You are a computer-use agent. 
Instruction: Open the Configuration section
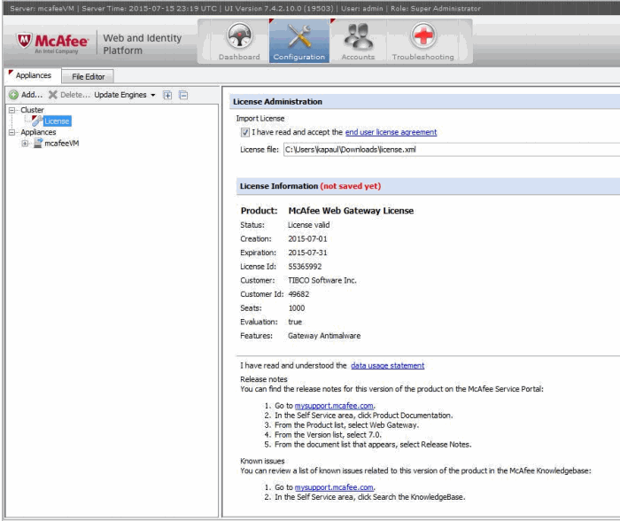[299, 41]
